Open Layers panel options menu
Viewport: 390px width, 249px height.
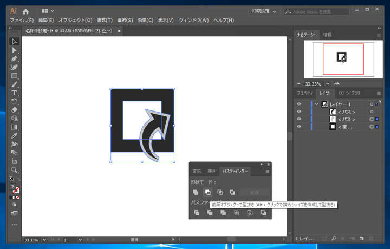379,94
